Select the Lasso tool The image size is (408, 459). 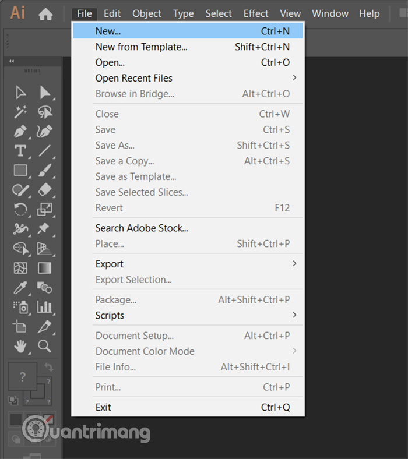(x=45, y=112)
